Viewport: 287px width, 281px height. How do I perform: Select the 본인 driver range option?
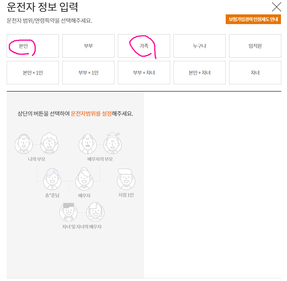click(32, 46)
